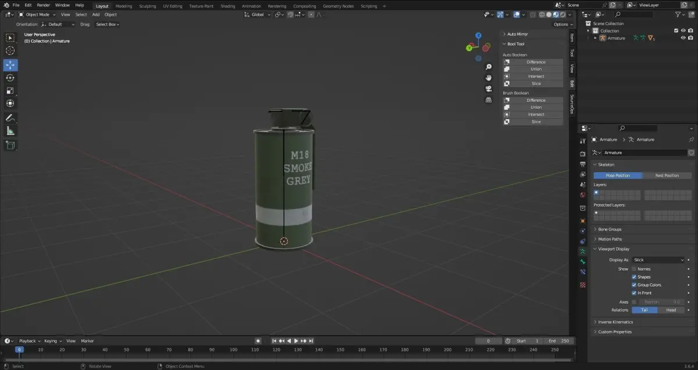698x370 pixels.
Task: Open the Object Data armature properties tab
Action: point(583,251)
